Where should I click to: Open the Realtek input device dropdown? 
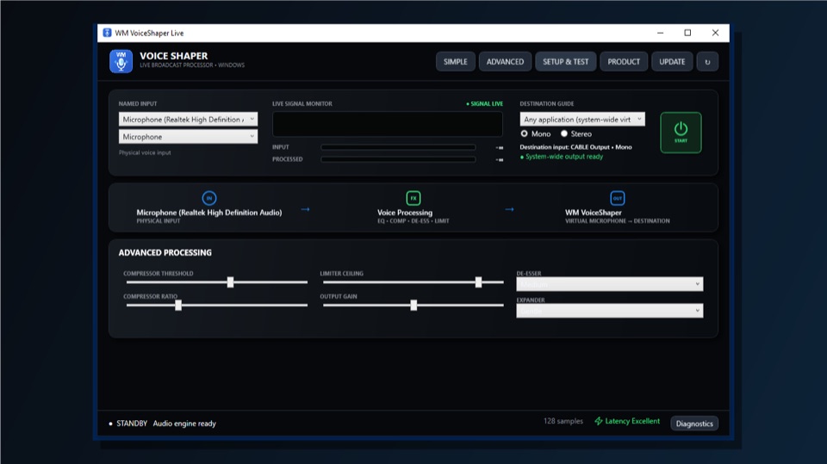[x=188, y=119]
